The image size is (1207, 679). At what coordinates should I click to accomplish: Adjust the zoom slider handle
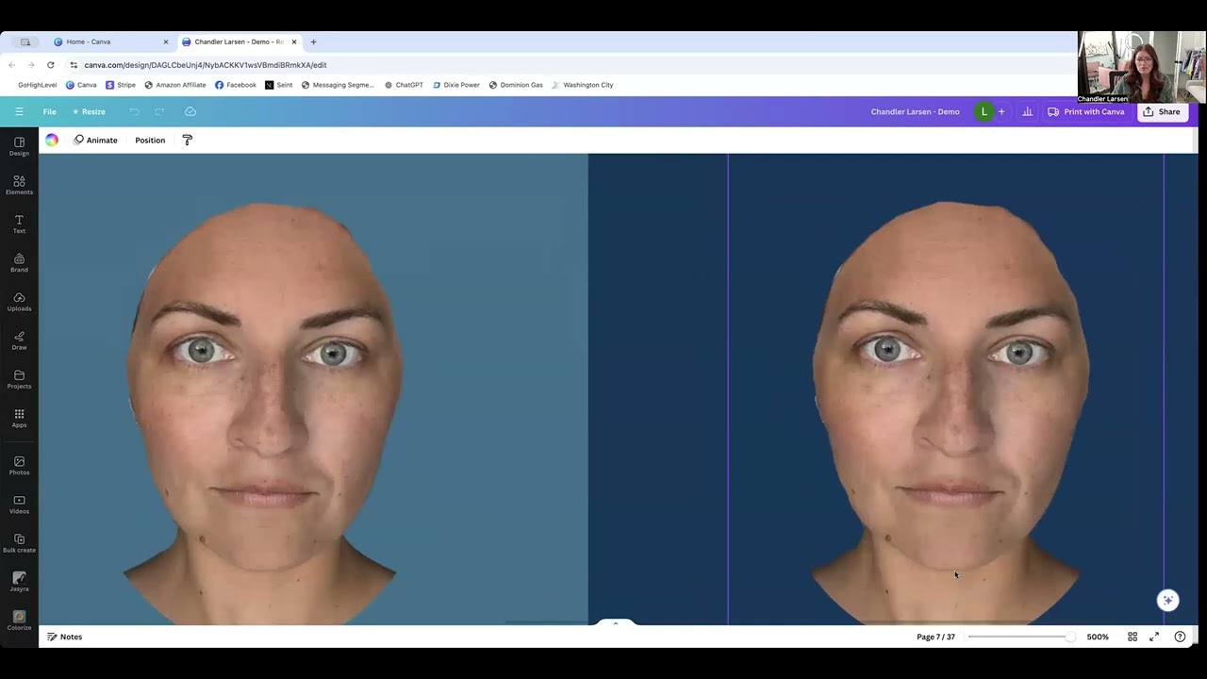coord(1070,637)
